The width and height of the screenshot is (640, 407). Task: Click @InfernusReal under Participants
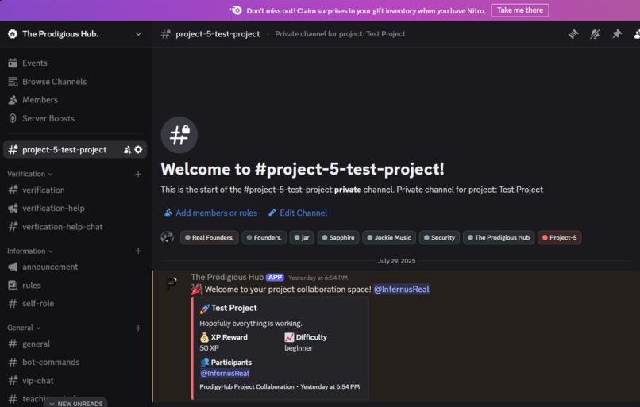(x=225, y=373)
